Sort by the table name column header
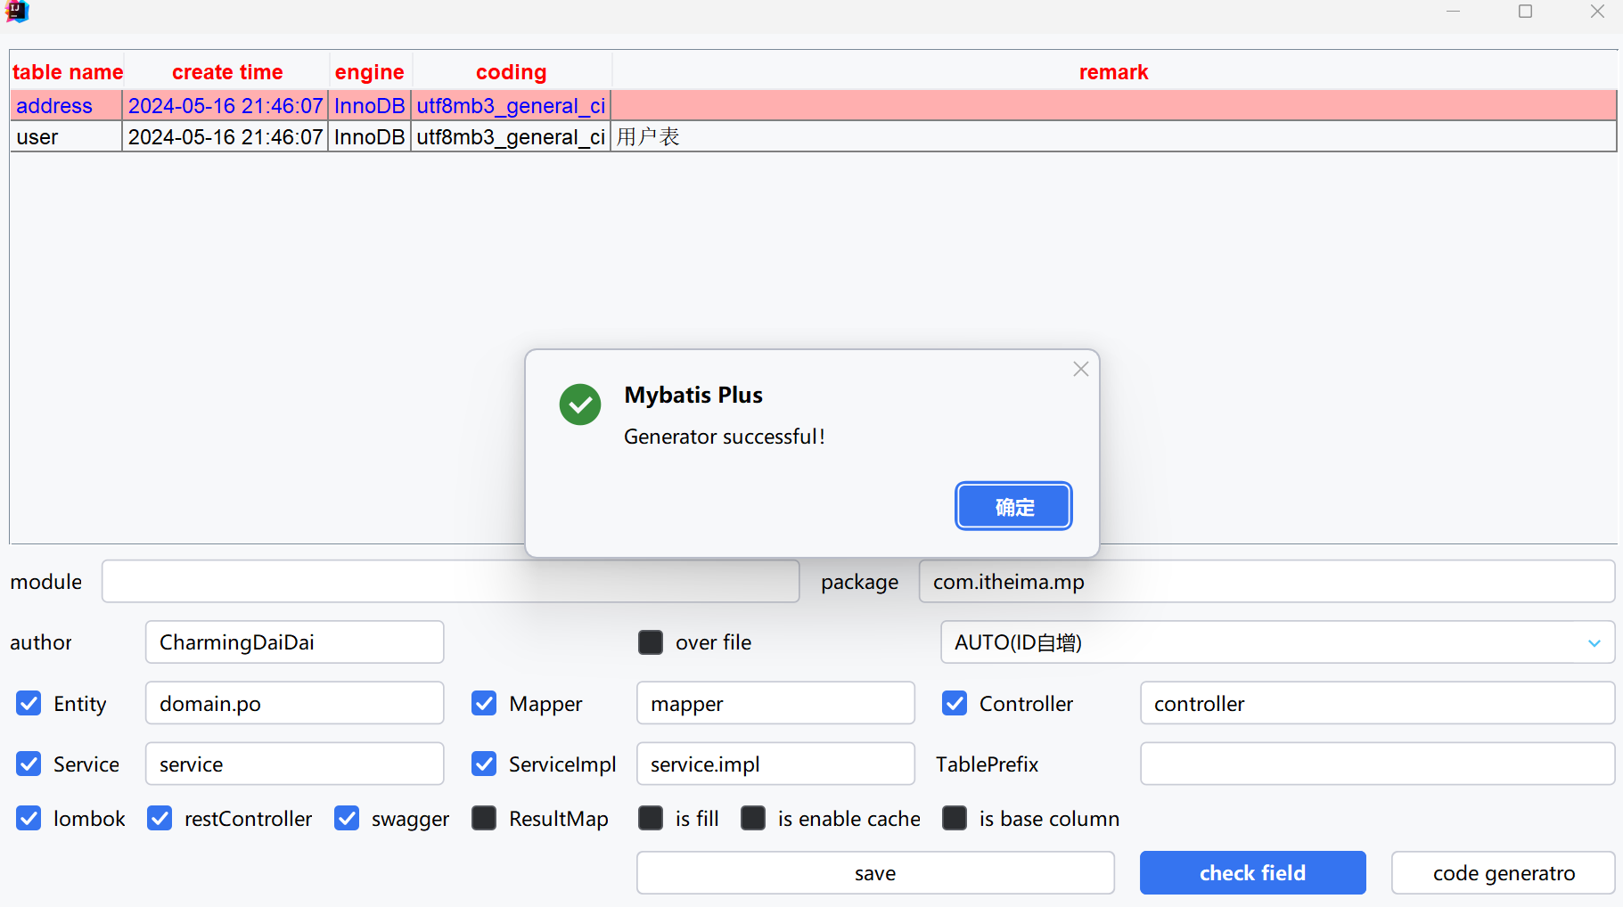The width and height of the screenshot is (1623, 907). point(68,72)
